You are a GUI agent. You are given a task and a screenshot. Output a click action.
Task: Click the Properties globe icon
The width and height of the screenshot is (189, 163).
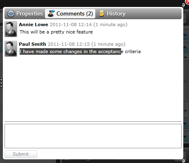coord(11,13)
